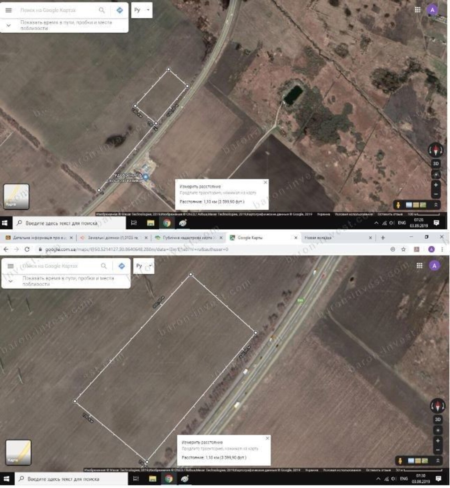
Task: Expand the imagery strip chevron on the upper map
Action: click(x=436, y=205)
